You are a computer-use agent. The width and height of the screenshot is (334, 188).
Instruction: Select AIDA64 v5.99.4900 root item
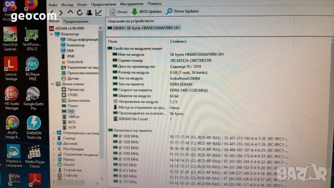(67, 28)
